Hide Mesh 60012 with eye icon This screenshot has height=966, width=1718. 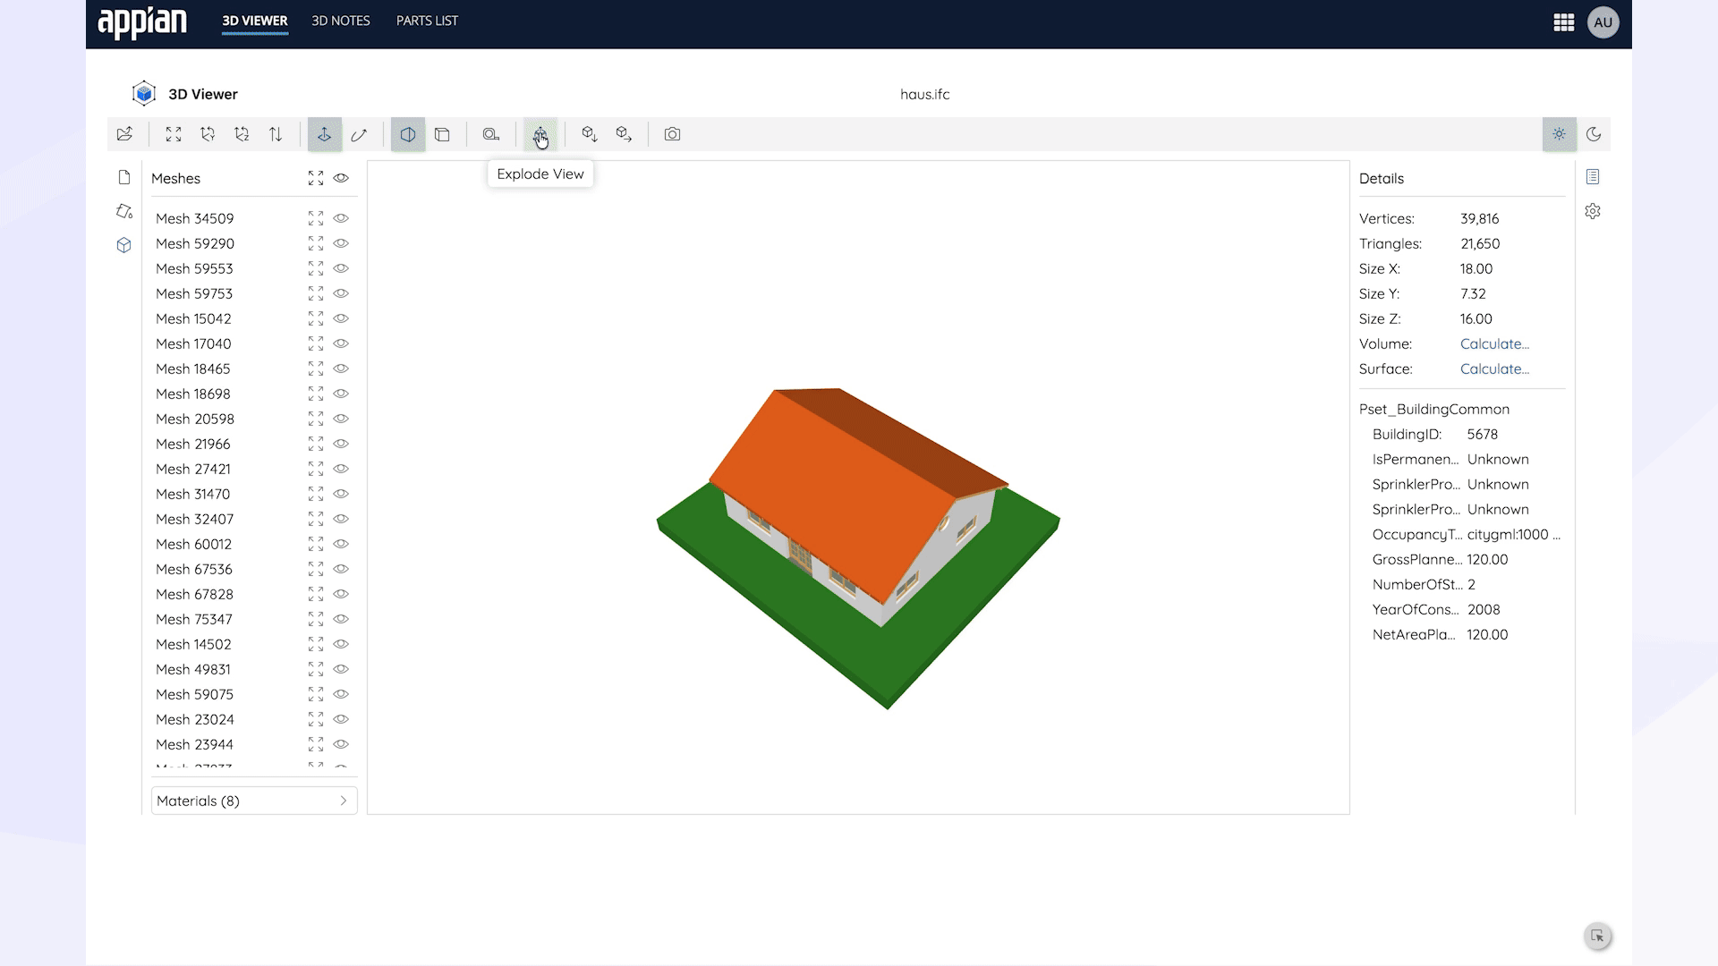coord(341,544)
